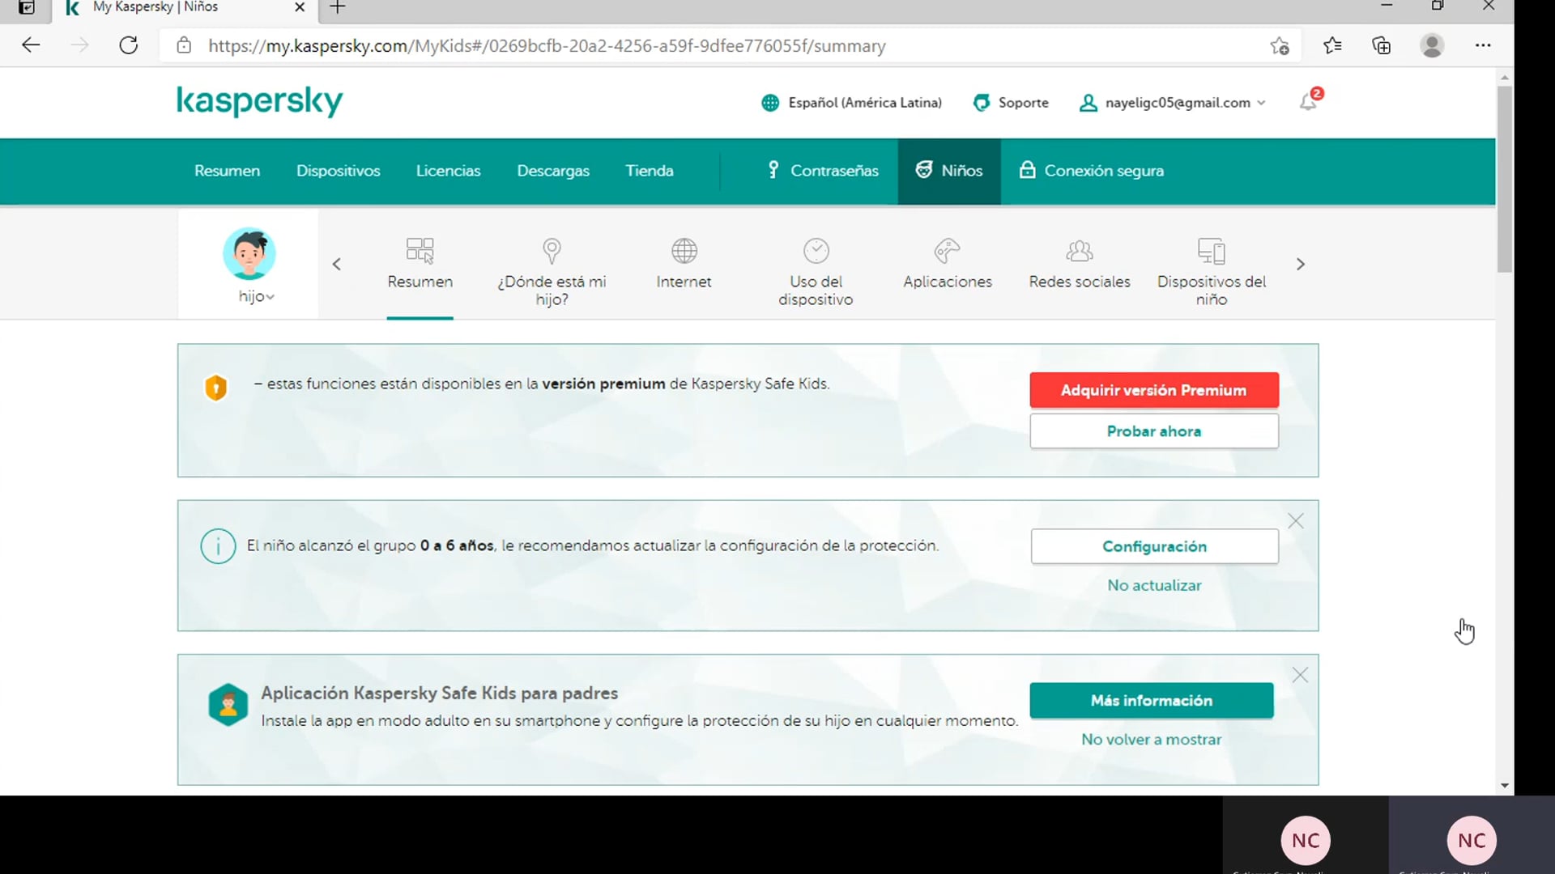The width and height of the screenshot is (1555, 874).
Task: Open the '¿Dónde está mi hijo?' location icon
Action: pos(552,251)
